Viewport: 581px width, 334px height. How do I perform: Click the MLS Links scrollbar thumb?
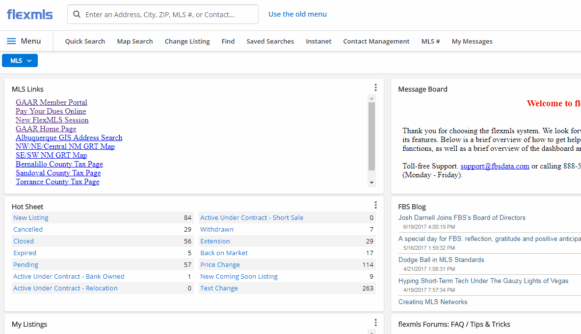[x=371, y=137]
